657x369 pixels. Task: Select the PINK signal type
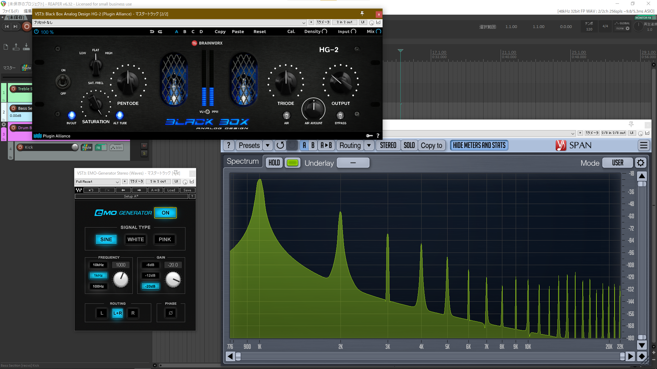165,240
